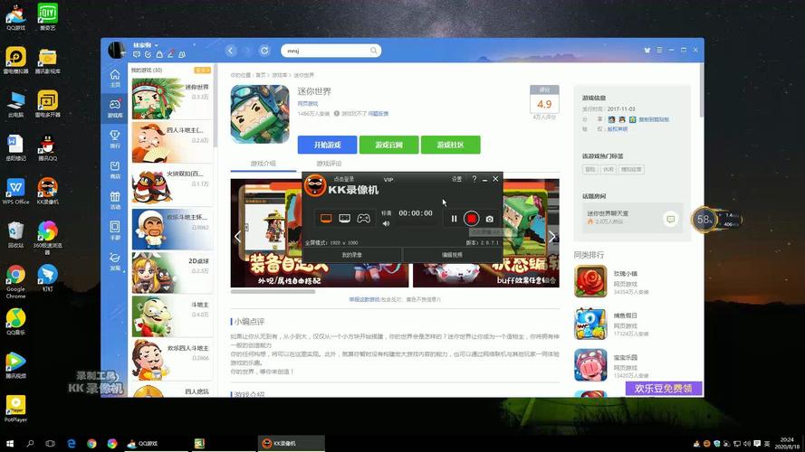Expand the username dropdown arrow

[x=156, y=45]
